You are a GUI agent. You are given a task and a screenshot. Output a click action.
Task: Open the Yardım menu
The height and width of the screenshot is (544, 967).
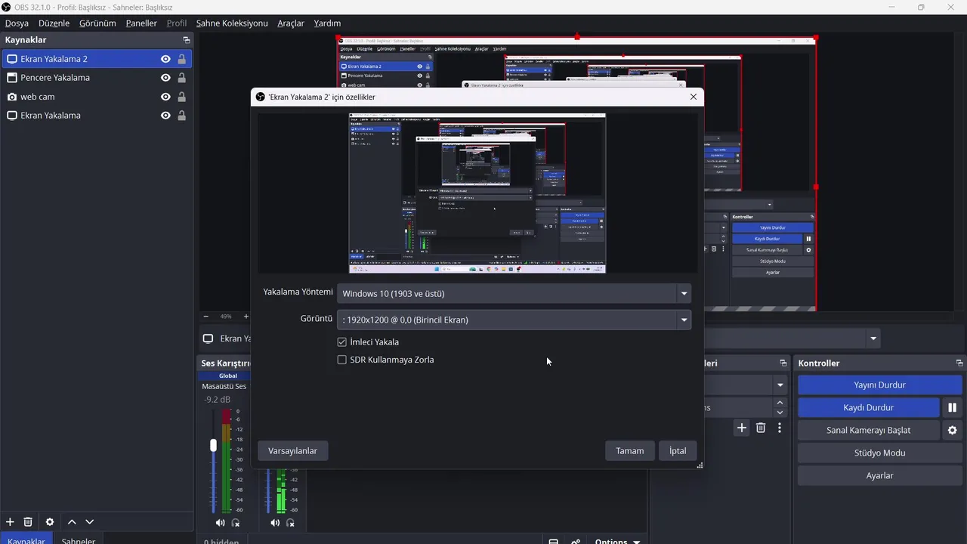click(x=327, y=23)
